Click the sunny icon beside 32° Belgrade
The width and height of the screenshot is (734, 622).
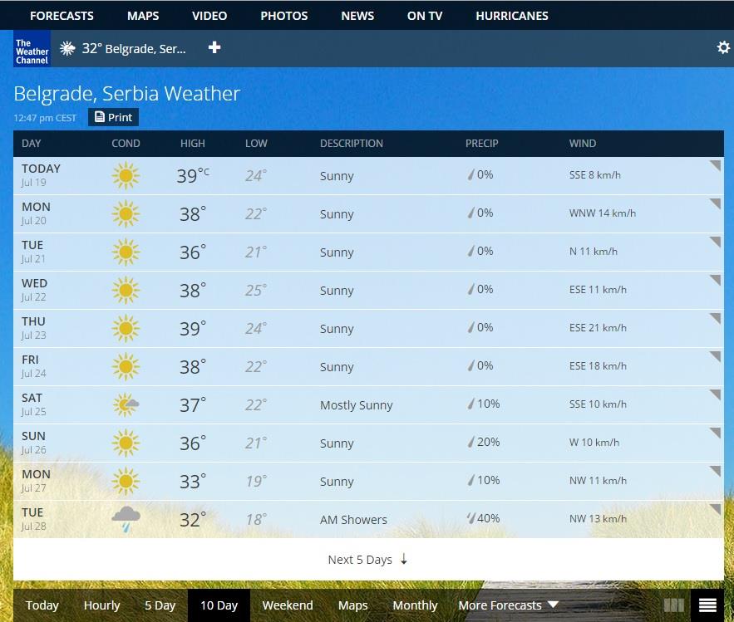pyautogui.click(x=68, y=49)
